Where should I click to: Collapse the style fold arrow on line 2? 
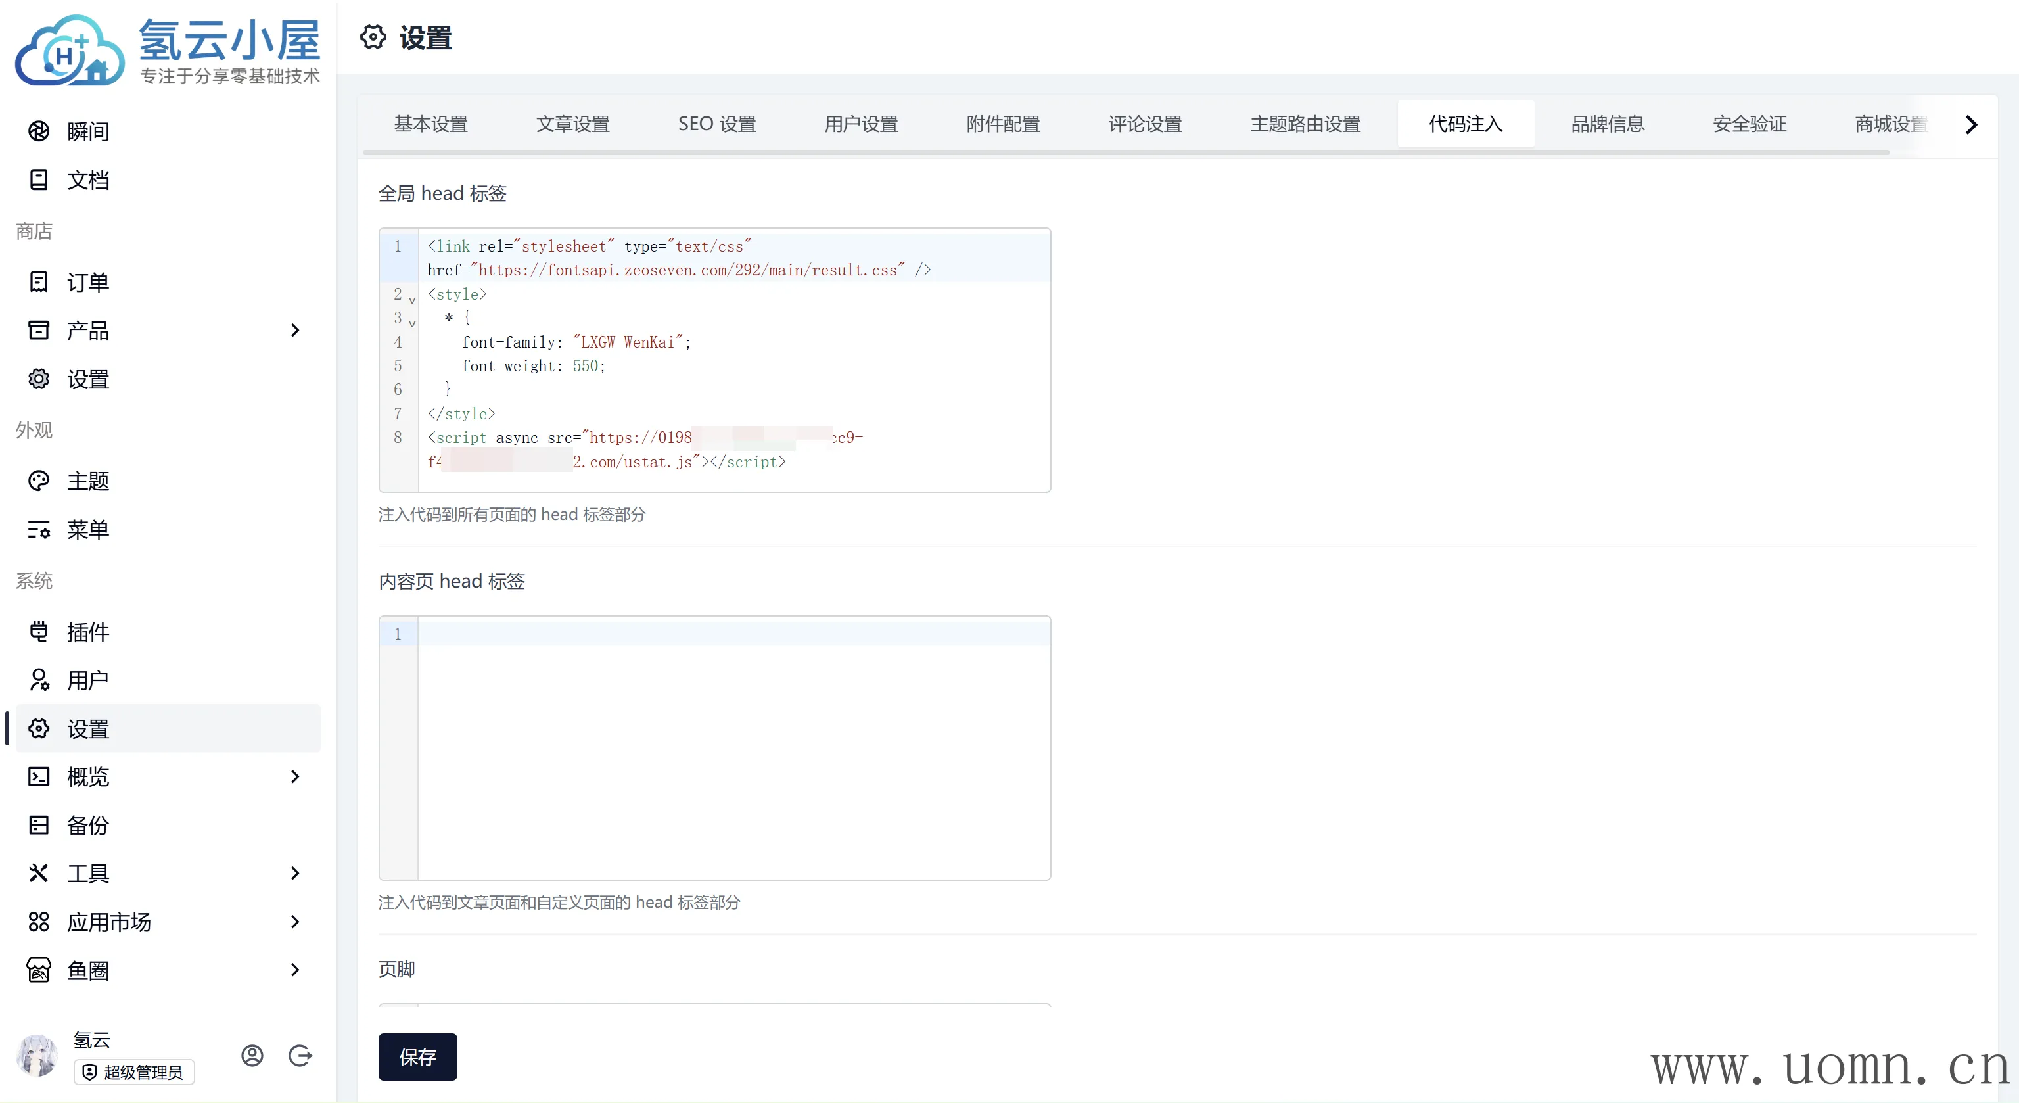pos(412,300)
